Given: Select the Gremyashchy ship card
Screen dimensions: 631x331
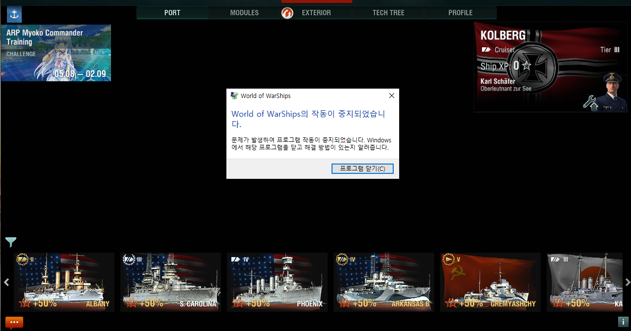Looking at the screenshot, I should pos(490,282).
